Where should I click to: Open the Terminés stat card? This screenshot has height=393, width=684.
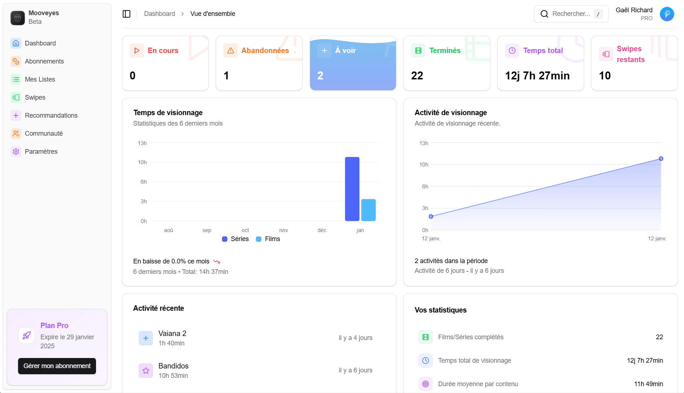(447, 63)
